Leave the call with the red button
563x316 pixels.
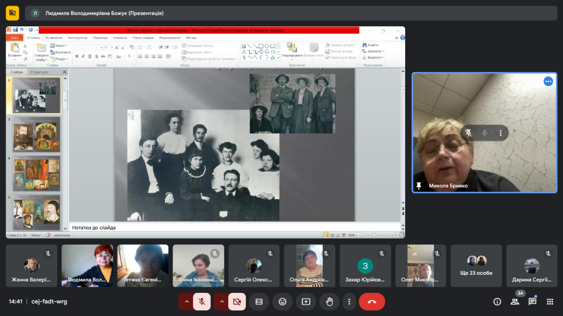click(372, 301)
